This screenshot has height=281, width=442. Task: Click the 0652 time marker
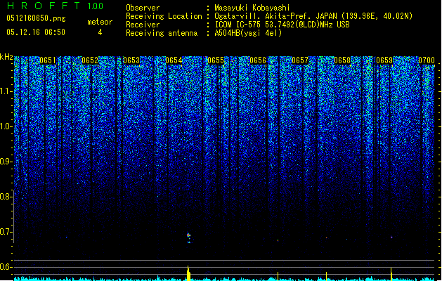[x=90, y=60]
